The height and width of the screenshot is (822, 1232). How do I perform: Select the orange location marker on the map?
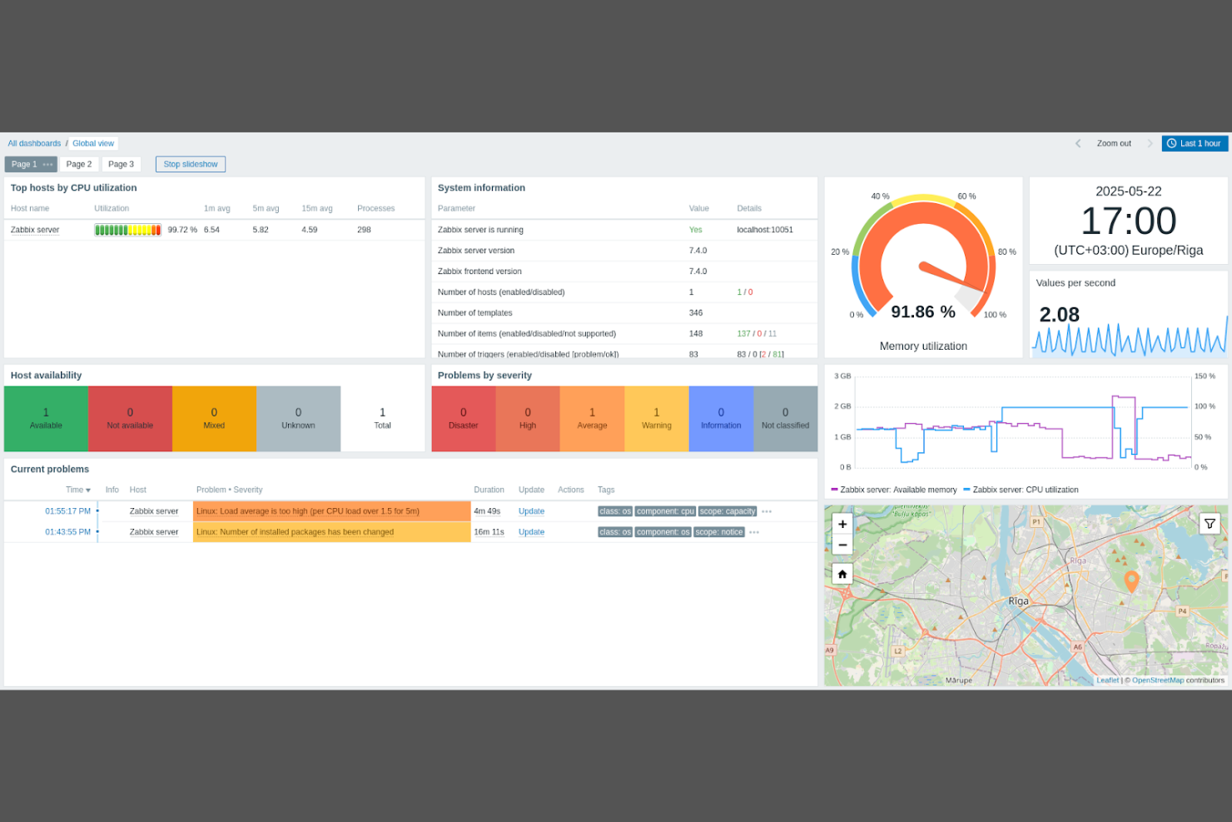coord(1133,581)
